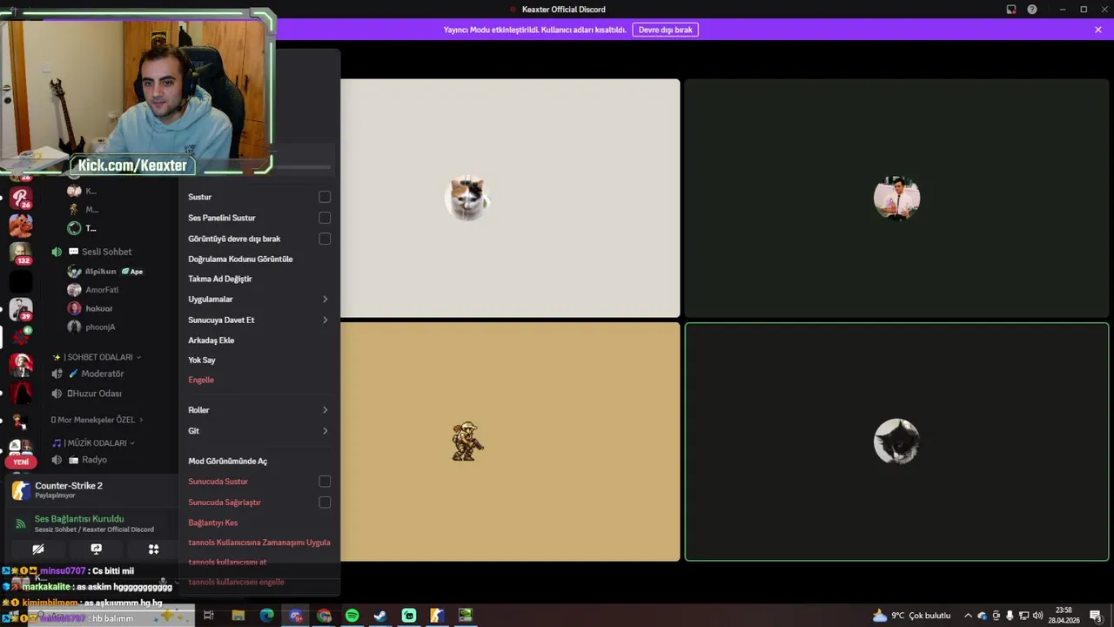Click the screen share icon in voice panel
The image size is (1114, 627).
coord(96,549)
